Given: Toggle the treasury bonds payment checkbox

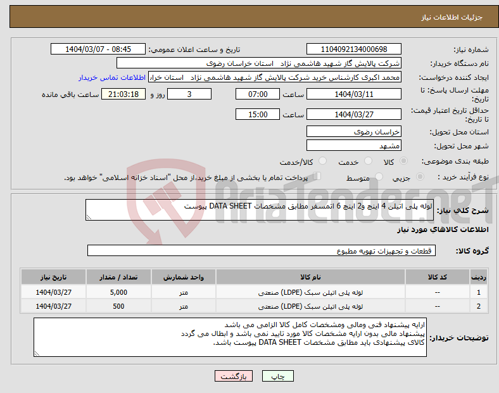Looking at the screenshot, I should click(317, 176).
